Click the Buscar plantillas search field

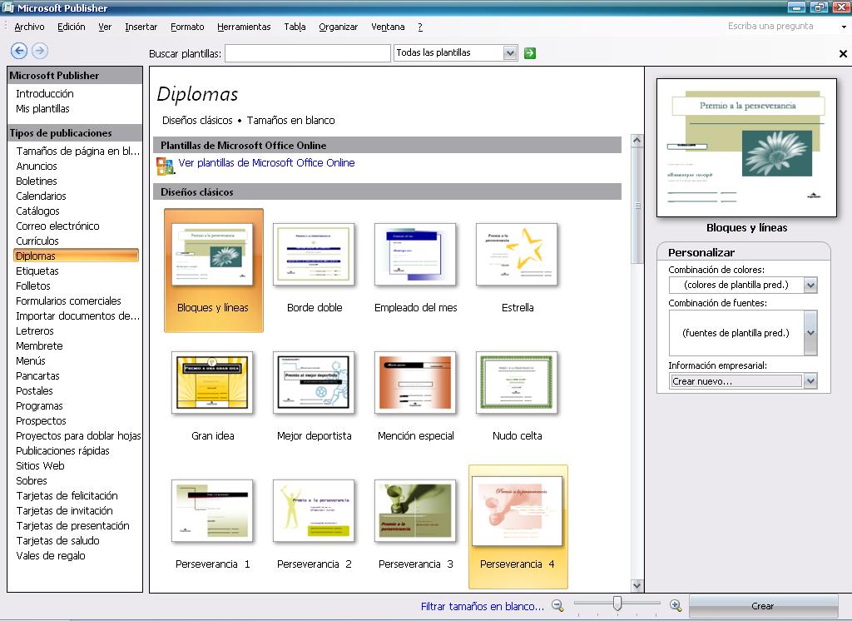[308, 53]
